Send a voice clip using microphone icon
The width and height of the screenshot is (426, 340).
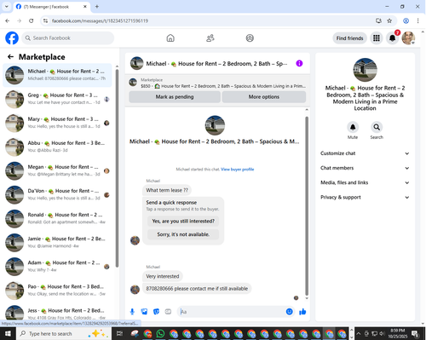click(x=132, y=312)
